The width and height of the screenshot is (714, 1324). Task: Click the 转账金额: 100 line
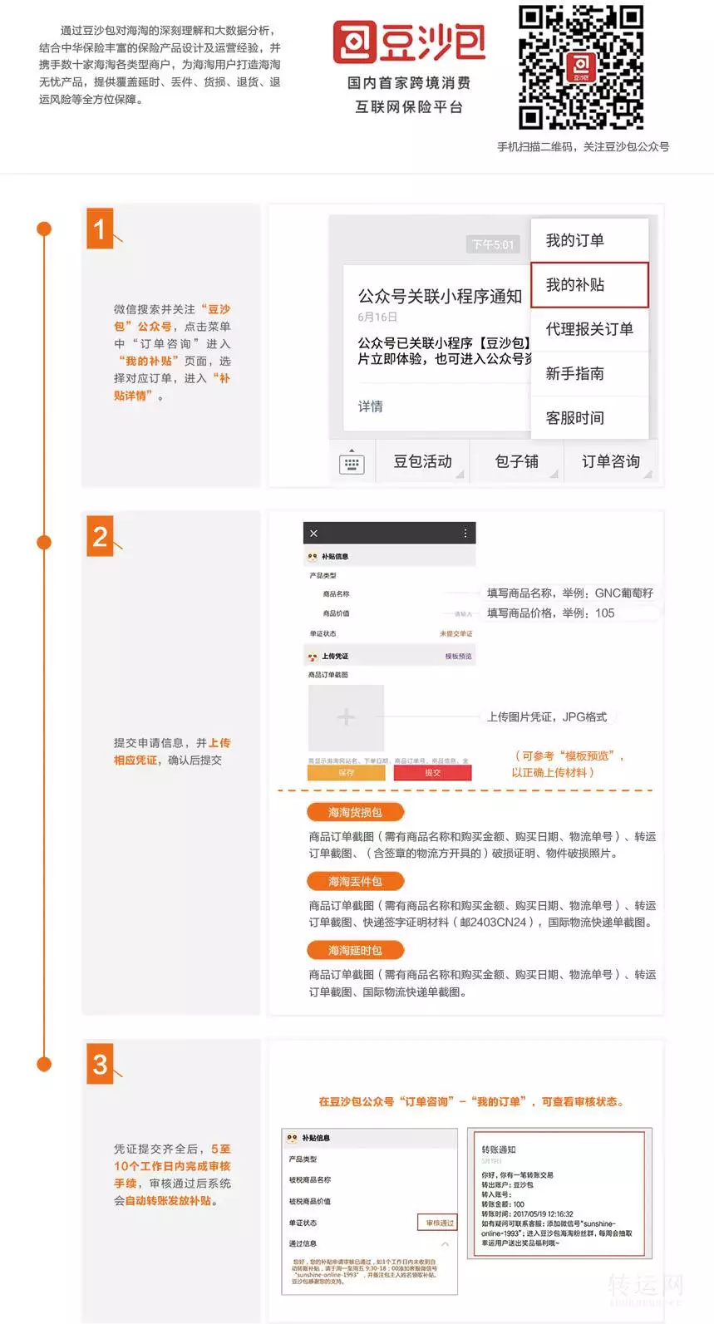tap(503, 1204)
